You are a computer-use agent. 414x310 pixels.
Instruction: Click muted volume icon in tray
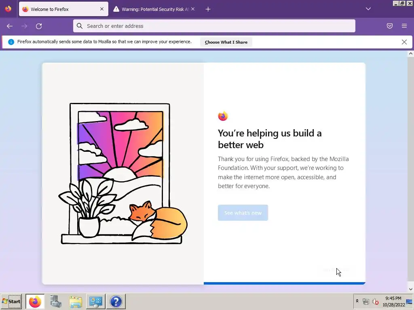click(375, 301)
